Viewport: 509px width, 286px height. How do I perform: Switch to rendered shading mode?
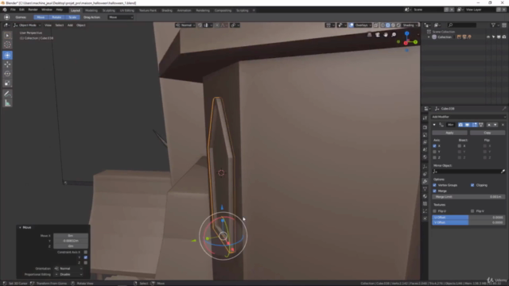click(x=398, y=25)
